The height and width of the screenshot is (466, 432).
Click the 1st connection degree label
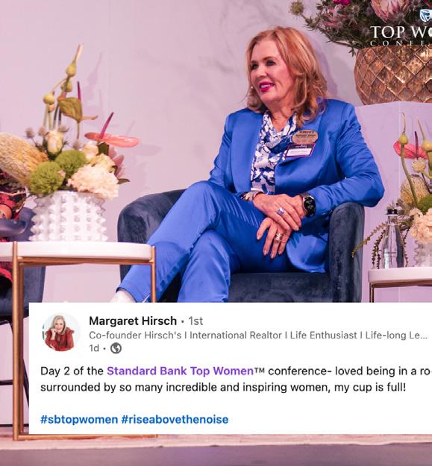(195, 321)
